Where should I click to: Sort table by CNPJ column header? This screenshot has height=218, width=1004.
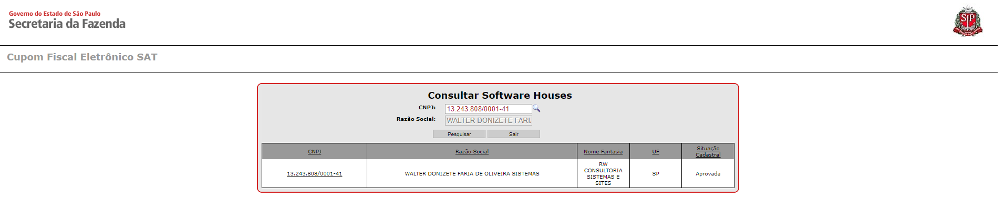(x=314, y=152)
